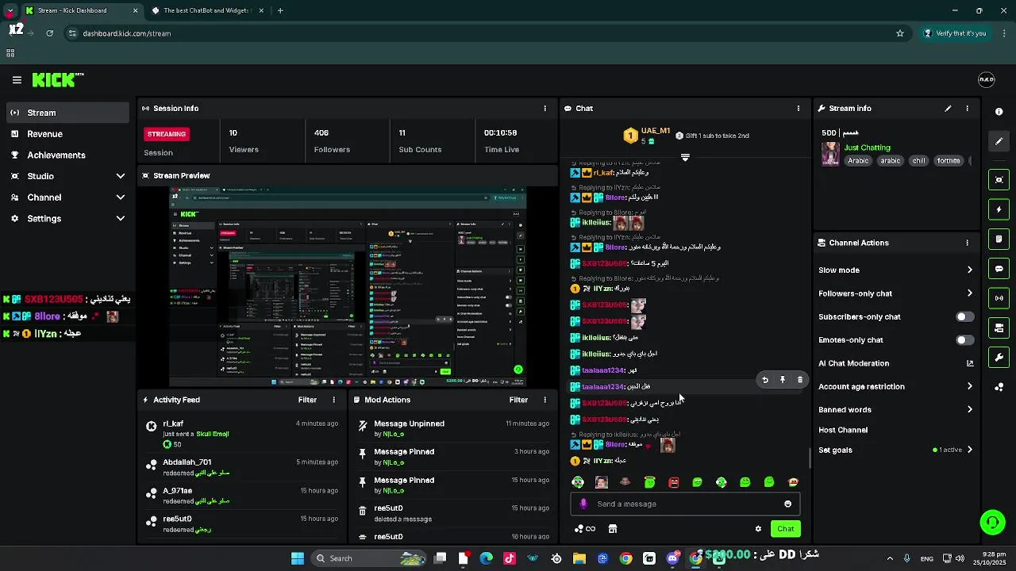Click the fortnite tag chip

(949, 161)
